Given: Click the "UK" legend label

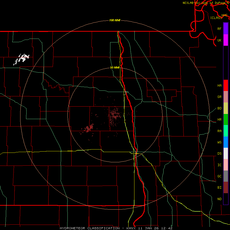Looking at the screenshot, I should coord(219,40).
